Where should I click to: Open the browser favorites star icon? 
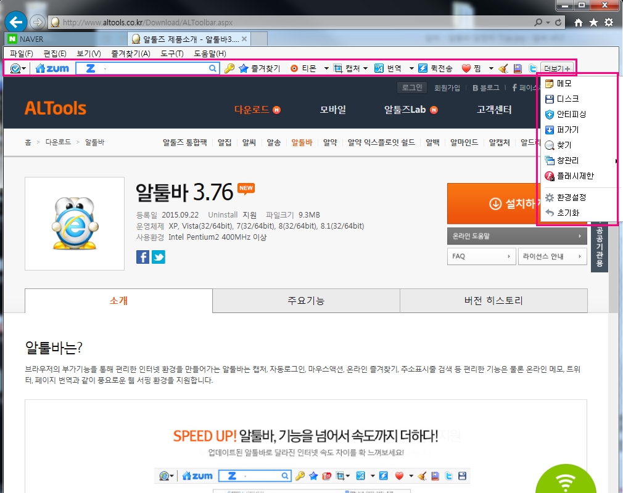(593, 23)
